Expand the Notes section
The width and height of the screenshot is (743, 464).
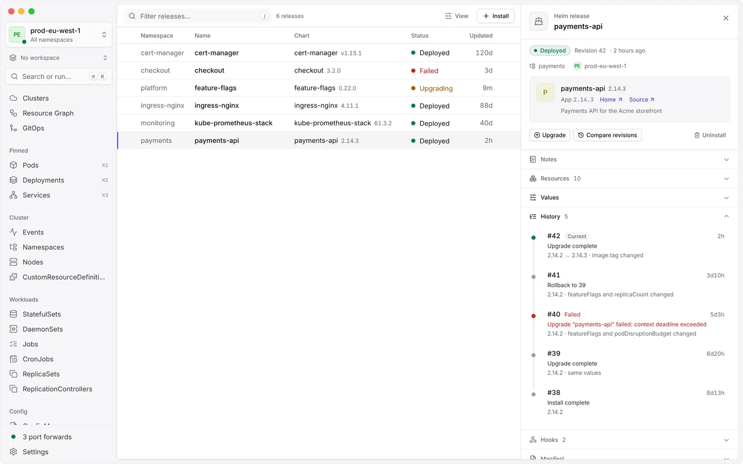[x=630, y=159]
